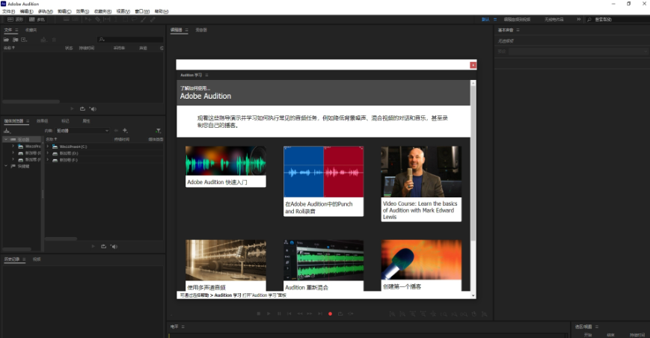Click the auto-play speaker icon in Media Browser

pos(114,246)
